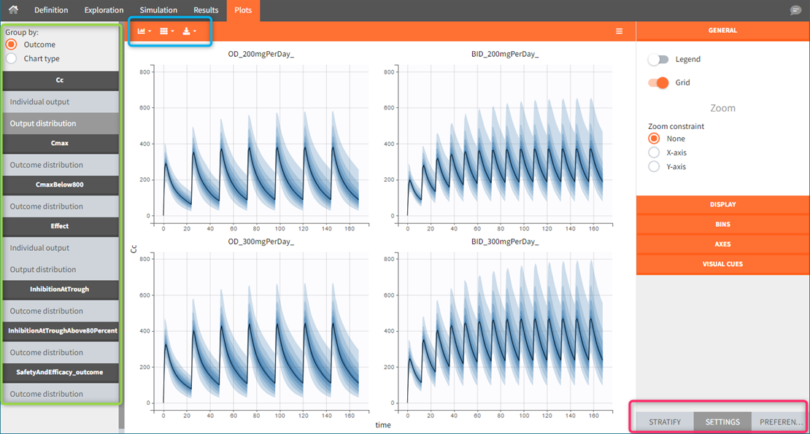Open the comments speech bubble icon
Viewport: 810px width, 434px height.
[795, 10]
